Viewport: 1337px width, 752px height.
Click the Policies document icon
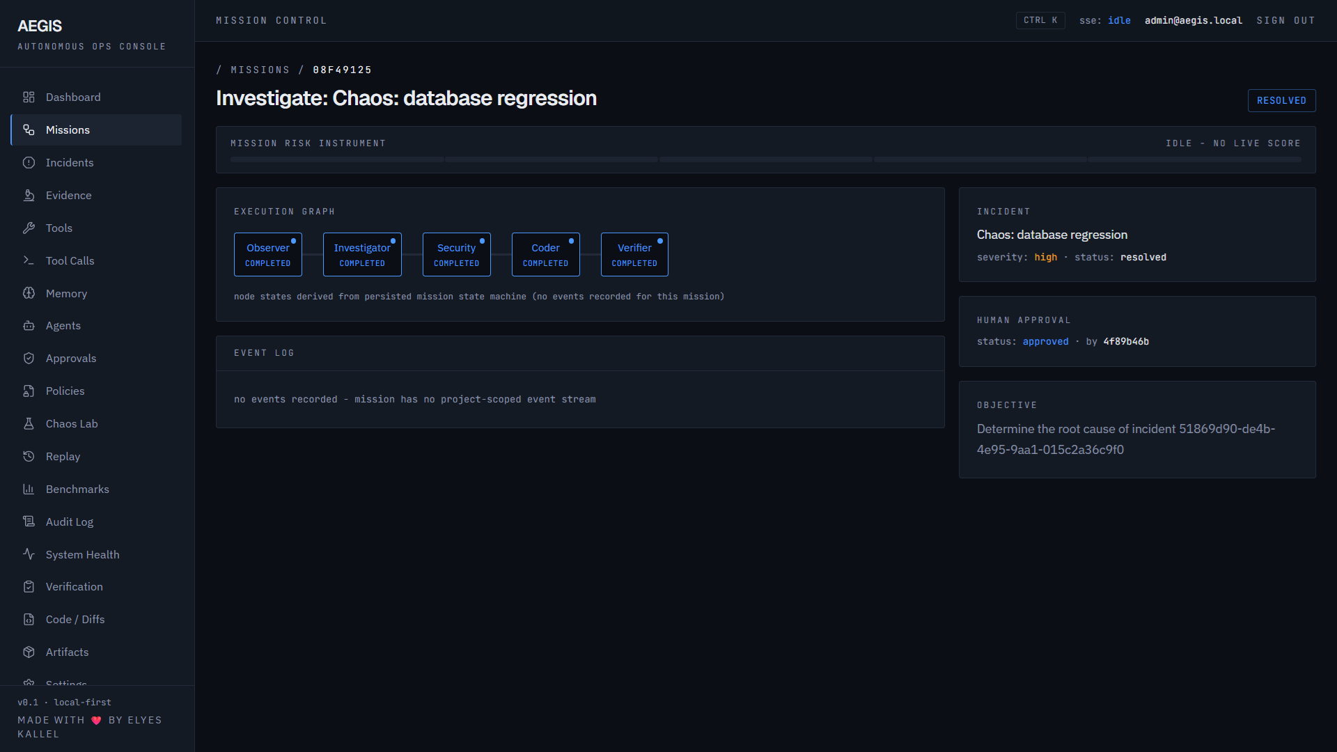tap(29, 391)
